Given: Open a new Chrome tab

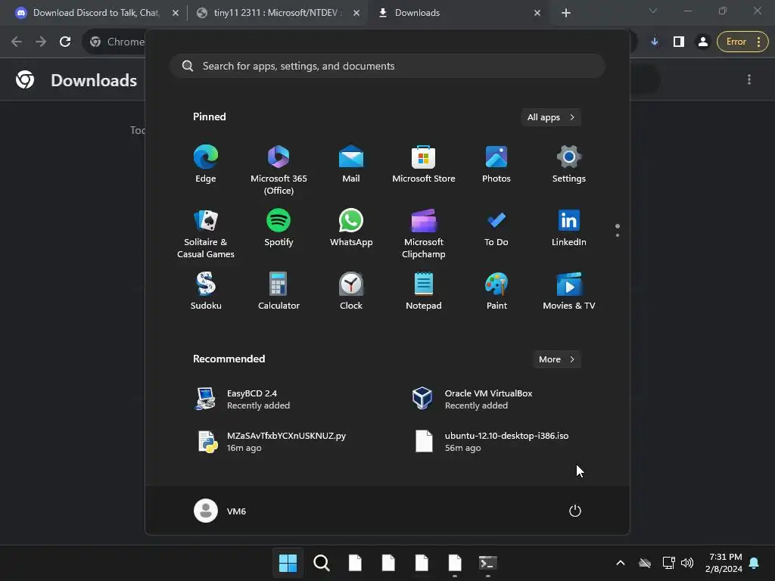Looking at the screenshot, I should tap(566, 13).
